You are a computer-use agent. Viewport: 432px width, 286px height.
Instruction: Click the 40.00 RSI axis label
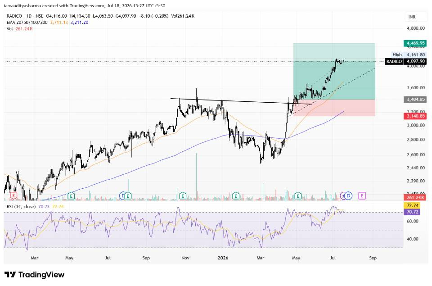pos(413,239)
